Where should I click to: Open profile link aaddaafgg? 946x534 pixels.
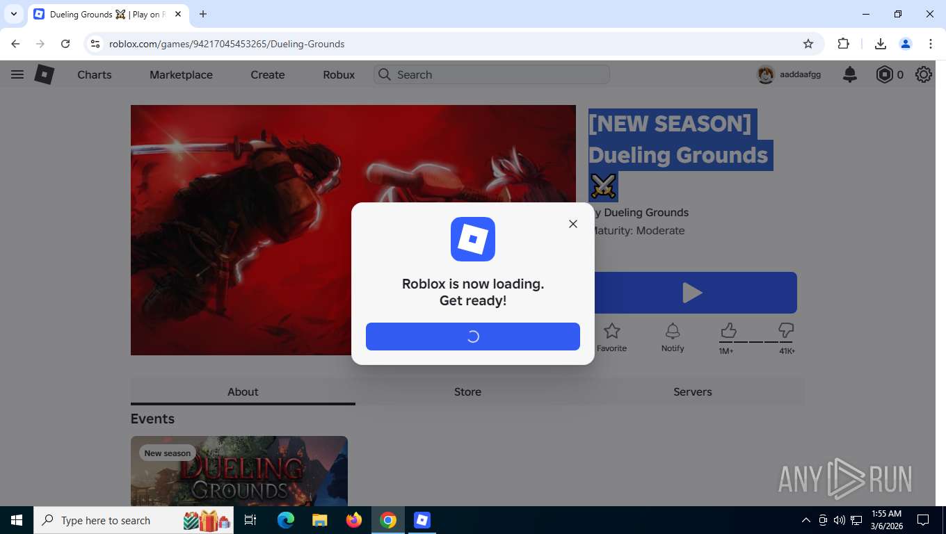800,74
